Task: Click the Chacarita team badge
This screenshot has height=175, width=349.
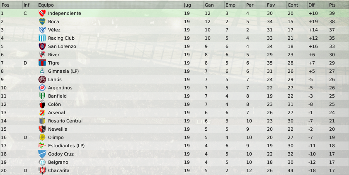Action: tap(42, 170)
